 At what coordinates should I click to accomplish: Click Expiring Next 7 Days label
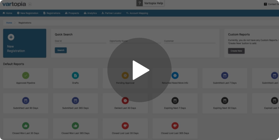click(175, 108)
